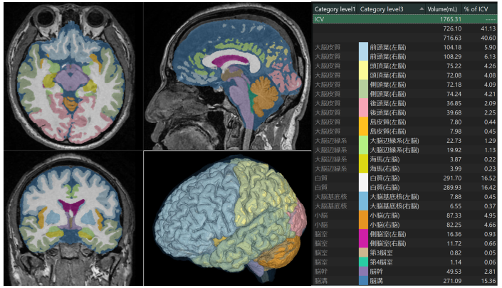The height and width of the screenshot is (288, 502).
Task: Select the 白質(右脳) label
Action: [x=385, y=188]
